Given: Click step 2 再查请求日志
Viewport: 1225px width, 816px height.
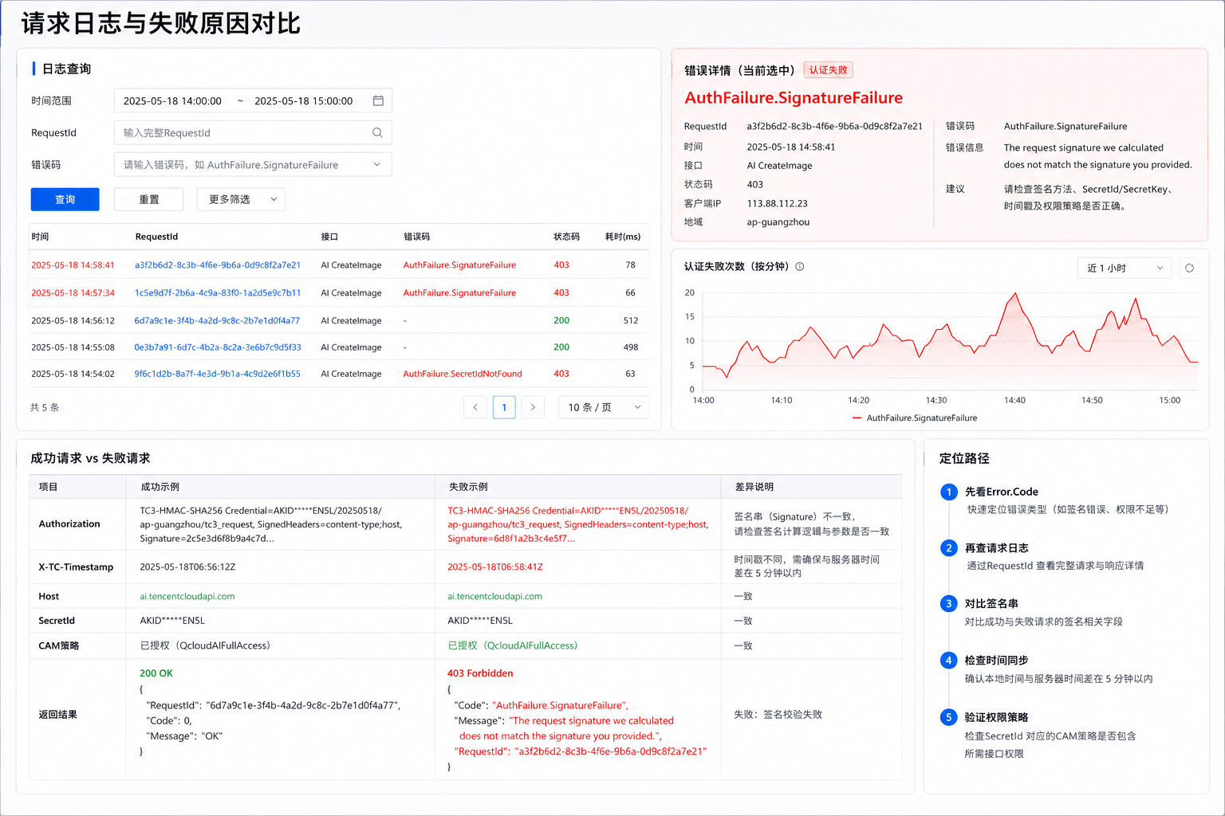Looking at the screenshot, I should click(996, 548).
